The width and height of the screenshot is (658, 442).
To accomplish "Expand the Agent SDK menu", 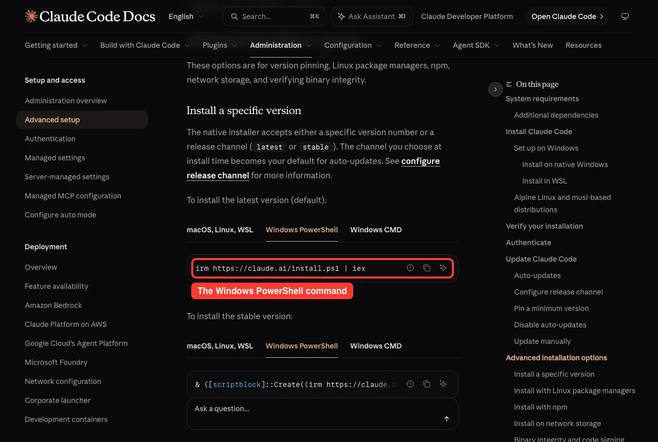I will [477, 45].
